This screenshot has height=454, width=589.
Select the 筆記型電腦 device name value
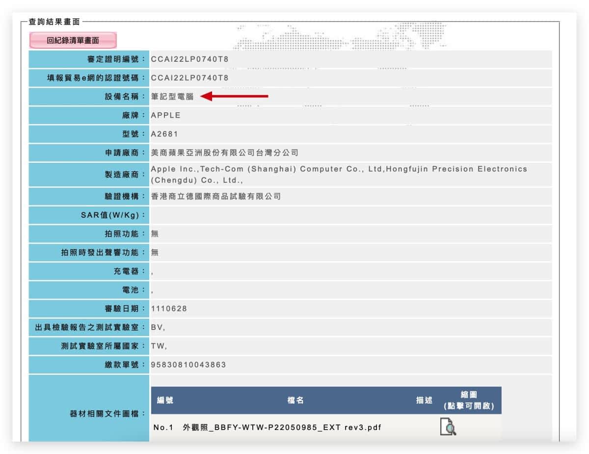172,97
